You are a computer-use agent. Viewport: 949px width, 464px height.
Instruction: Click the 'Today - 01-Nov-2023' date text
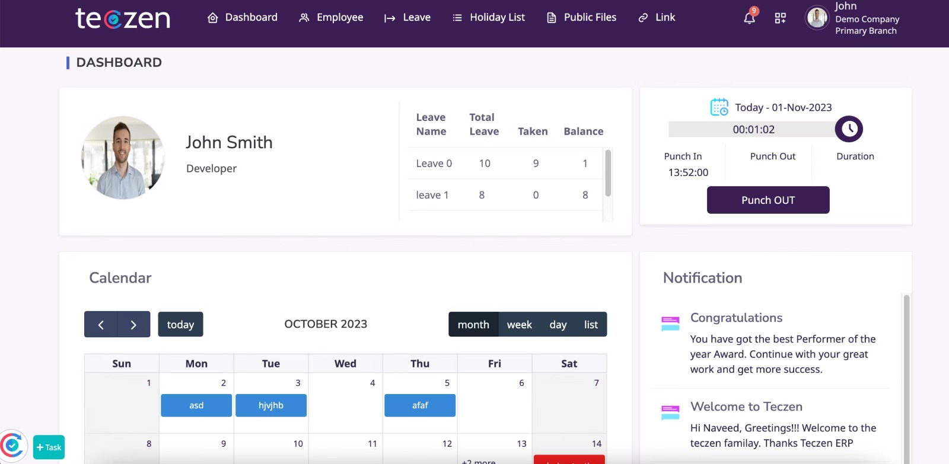click(784, 107)
